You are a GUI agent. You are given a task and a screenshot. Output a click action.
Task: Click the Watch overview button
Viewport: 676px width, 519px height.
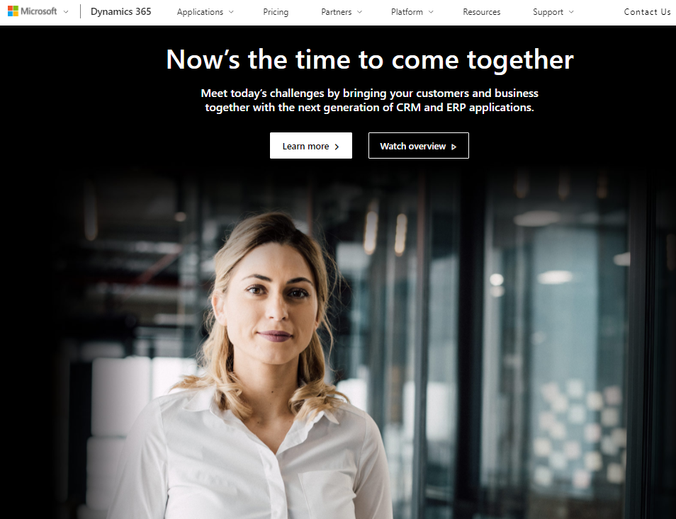[419, 146]
